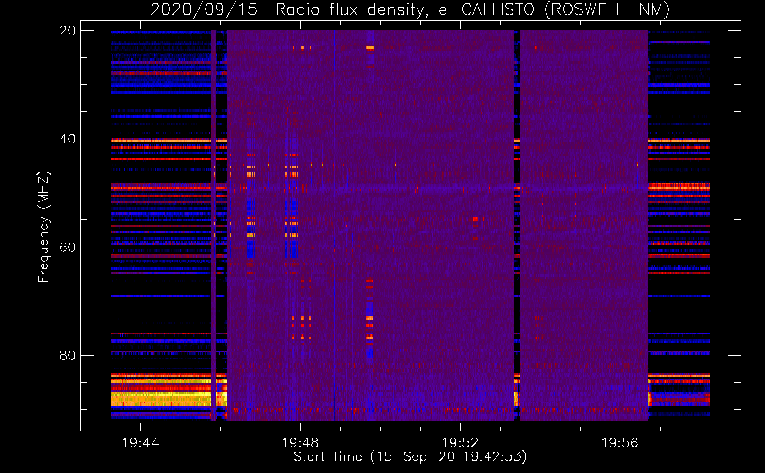Click the '60' frequency tick label
This screenshot has height=473, width=765.
tap(68, 247)
